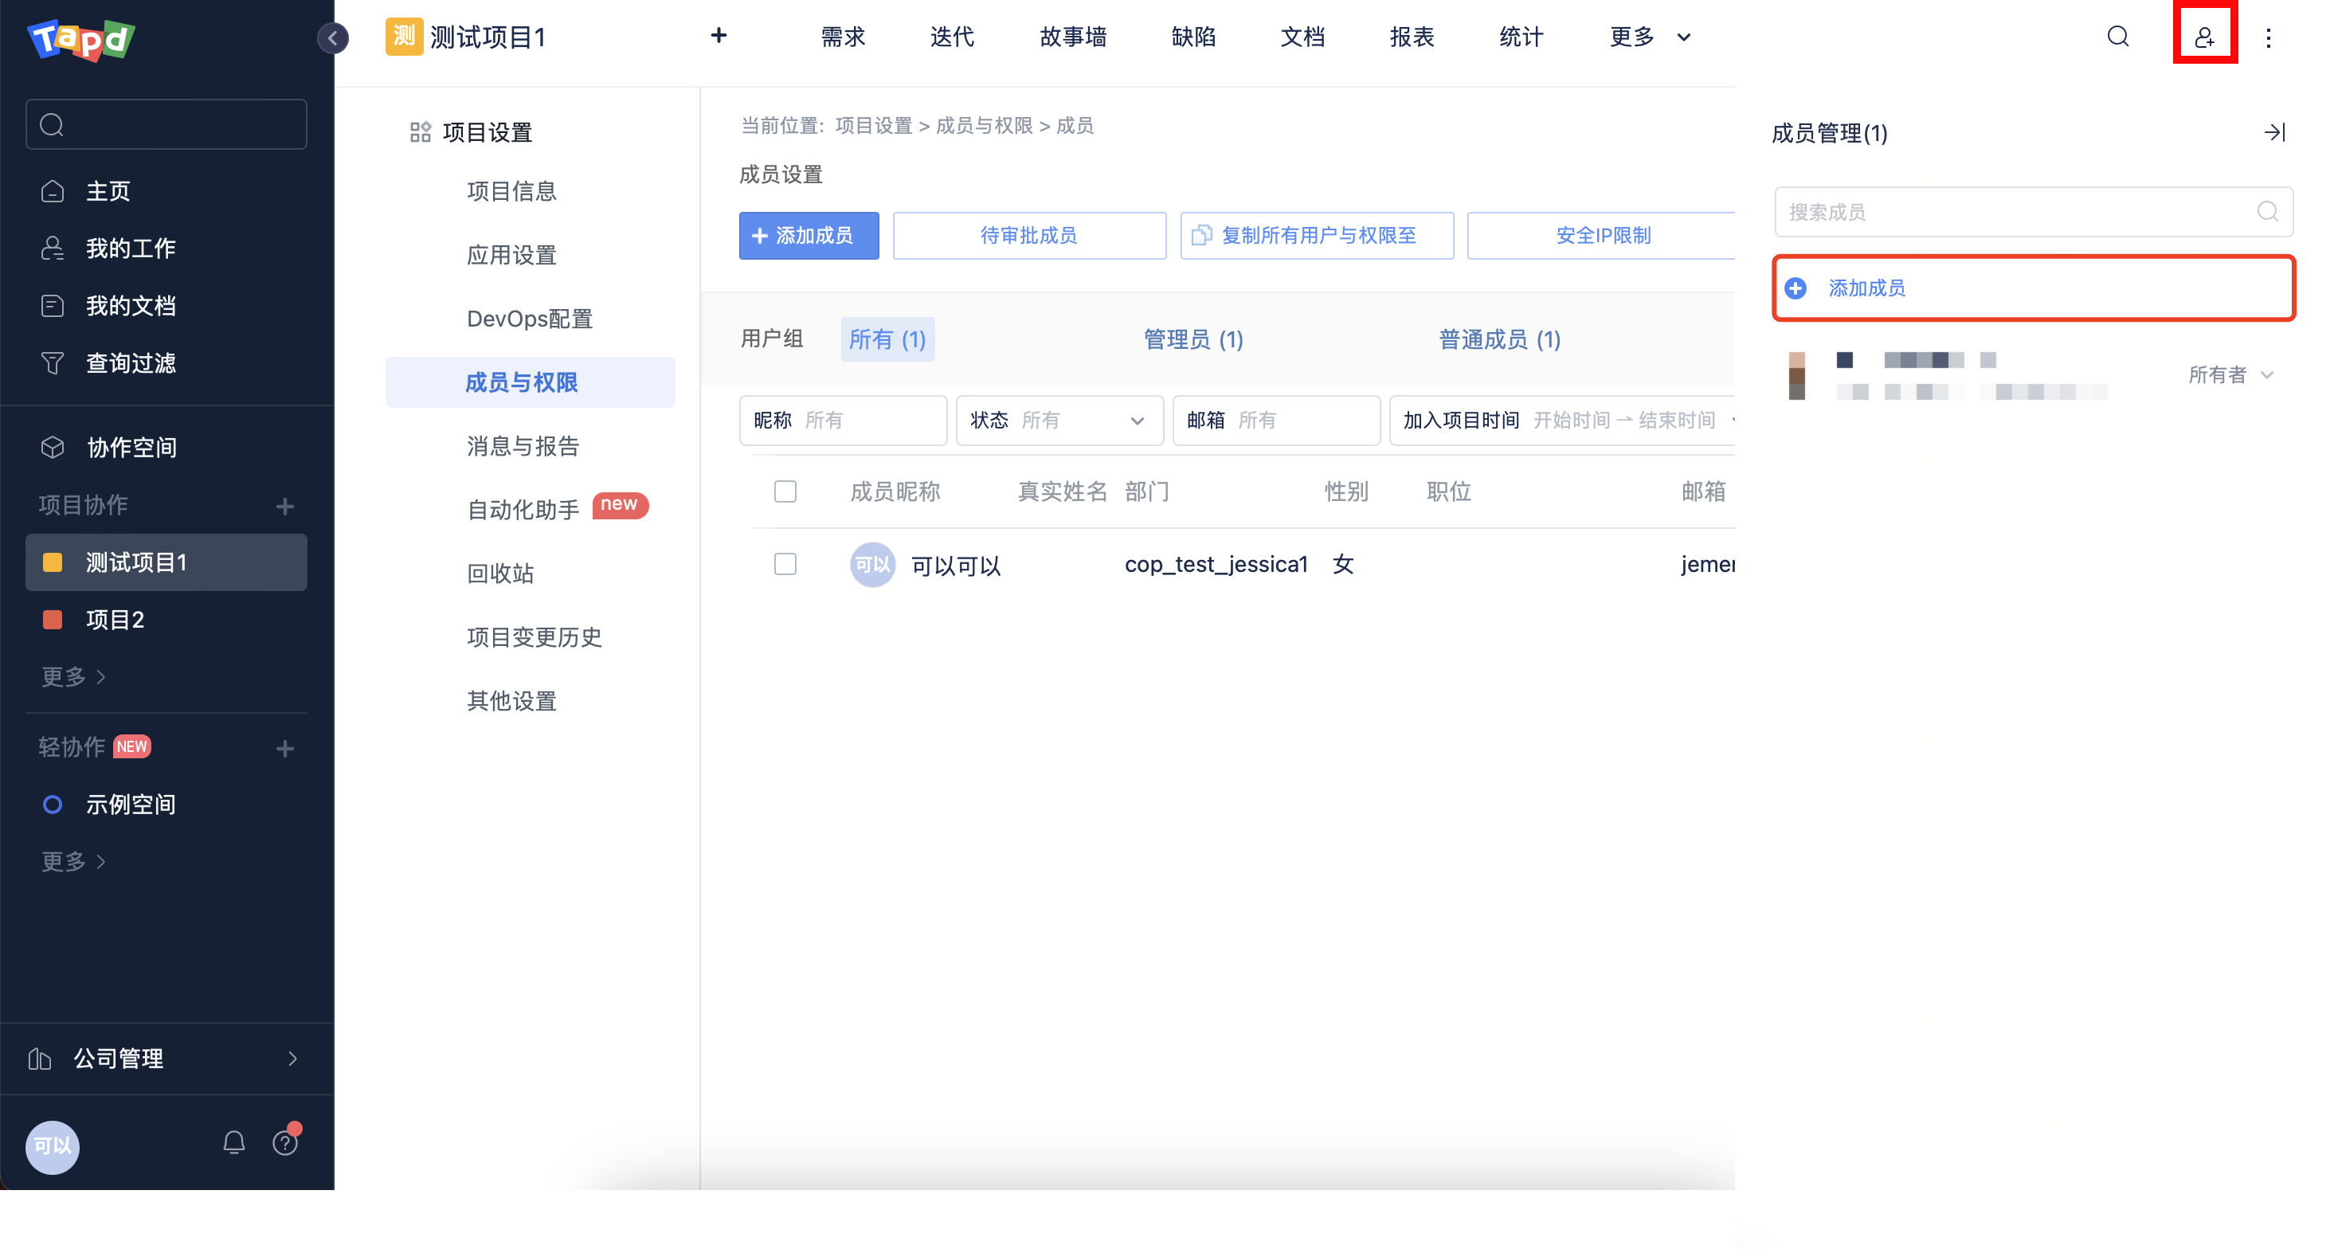Image resolution: width=2334 pixels, height=1249 pixels.
Task: Open DevOps配置 settings page
Action: click(530, 319)
